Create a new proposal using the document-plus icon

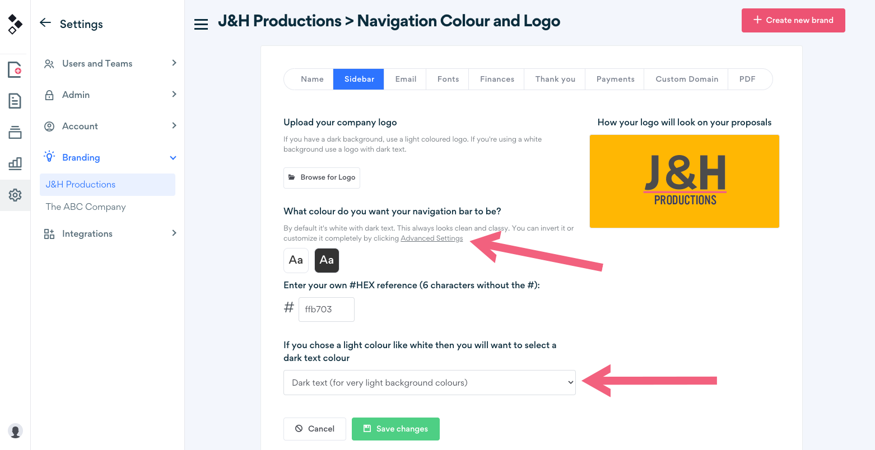(x=16, y=69)
